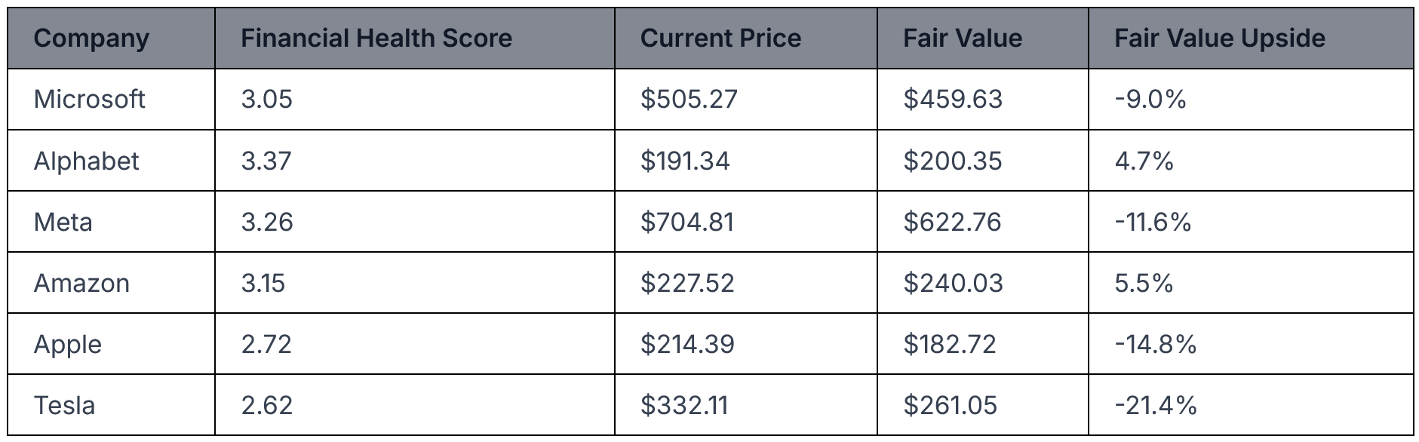Select Microsoft's $505.27 current price
The width and height of the screenshot is (1419, 442).
click(689, 99)
